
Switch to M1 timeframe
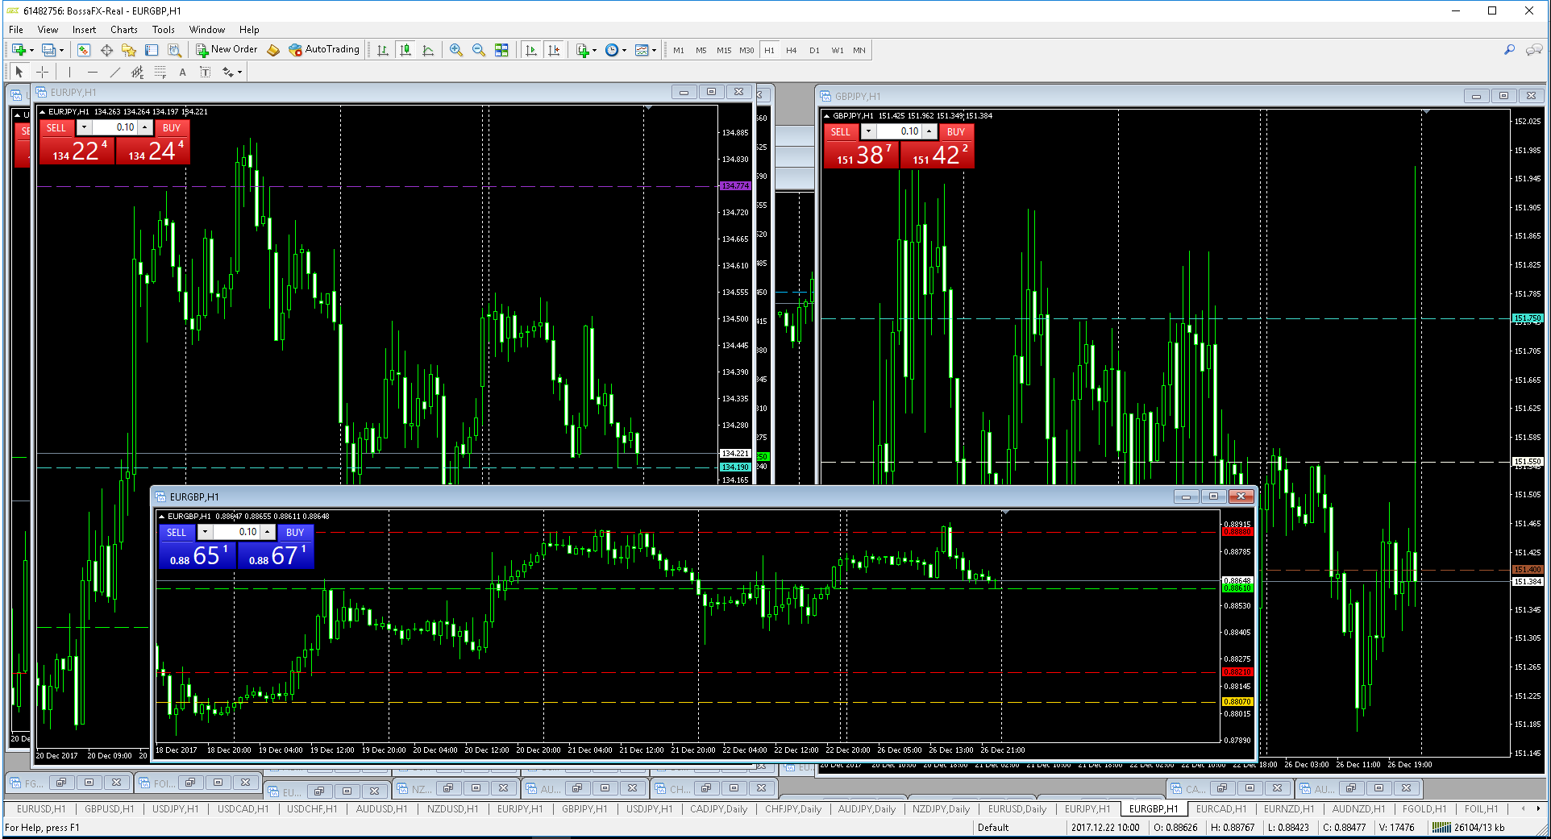click(x=679, y=50)
